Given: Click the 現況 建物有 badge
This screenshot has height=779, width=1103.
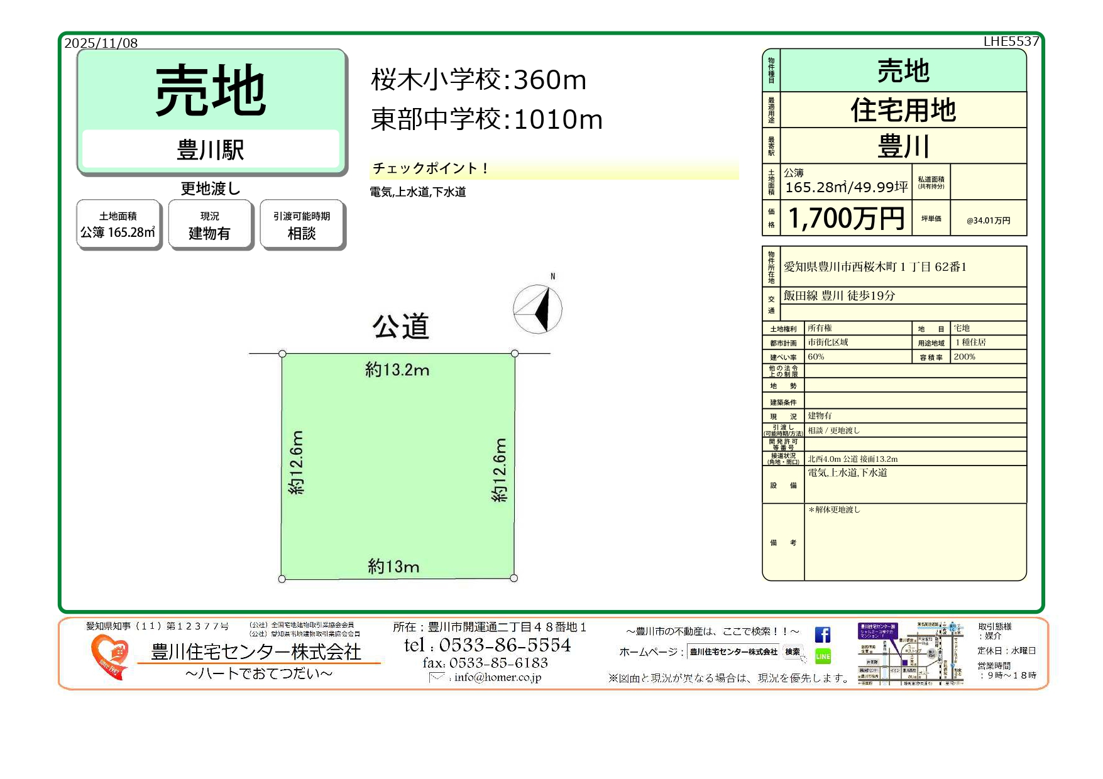Looking at the screenshot, I should 210,225.
